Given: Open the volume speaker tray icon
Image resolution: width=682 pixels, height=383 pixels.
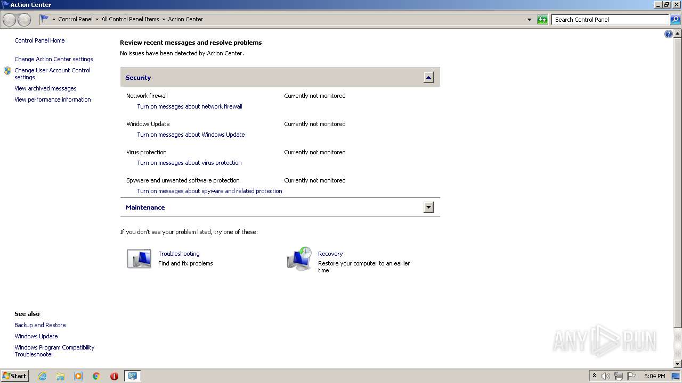Looking at the screenshot, I should [x=606, y=376].
